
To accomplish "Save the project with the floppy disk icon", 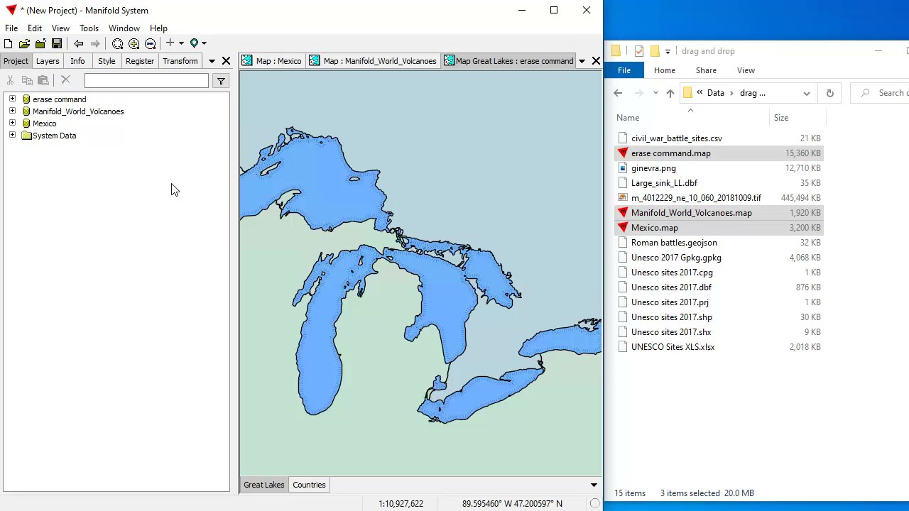I will click(x=57, y=44).
